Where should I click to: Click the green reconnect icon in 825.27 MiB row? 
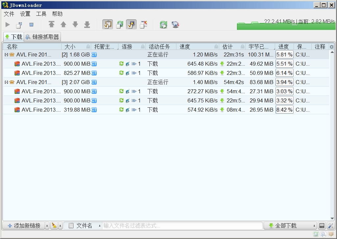coord(121,73)
